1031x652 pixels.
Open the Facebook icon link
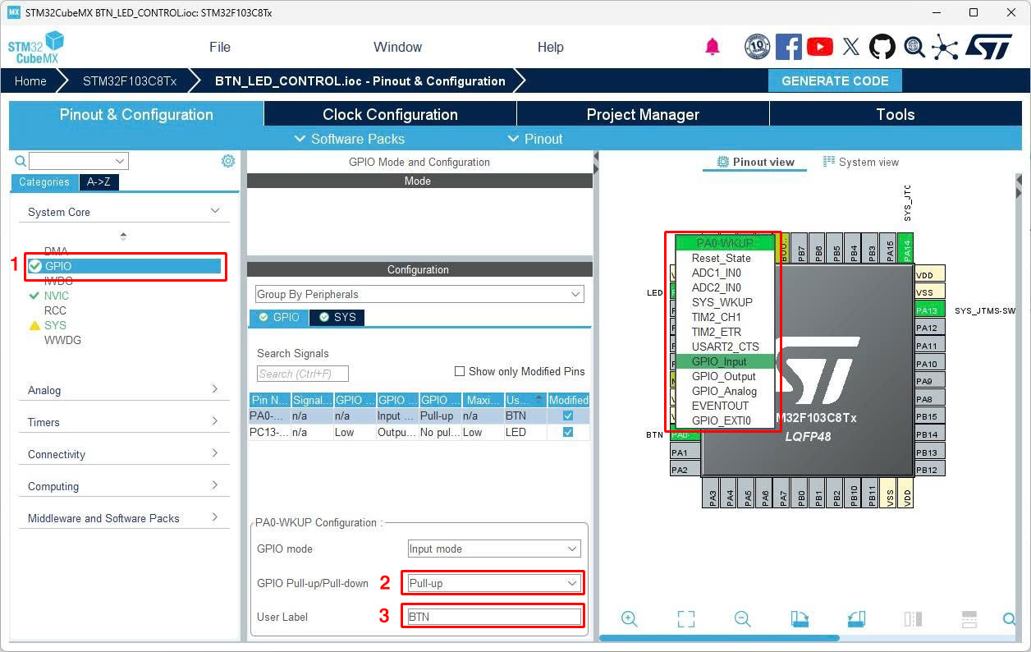click(x=788, y=47)
